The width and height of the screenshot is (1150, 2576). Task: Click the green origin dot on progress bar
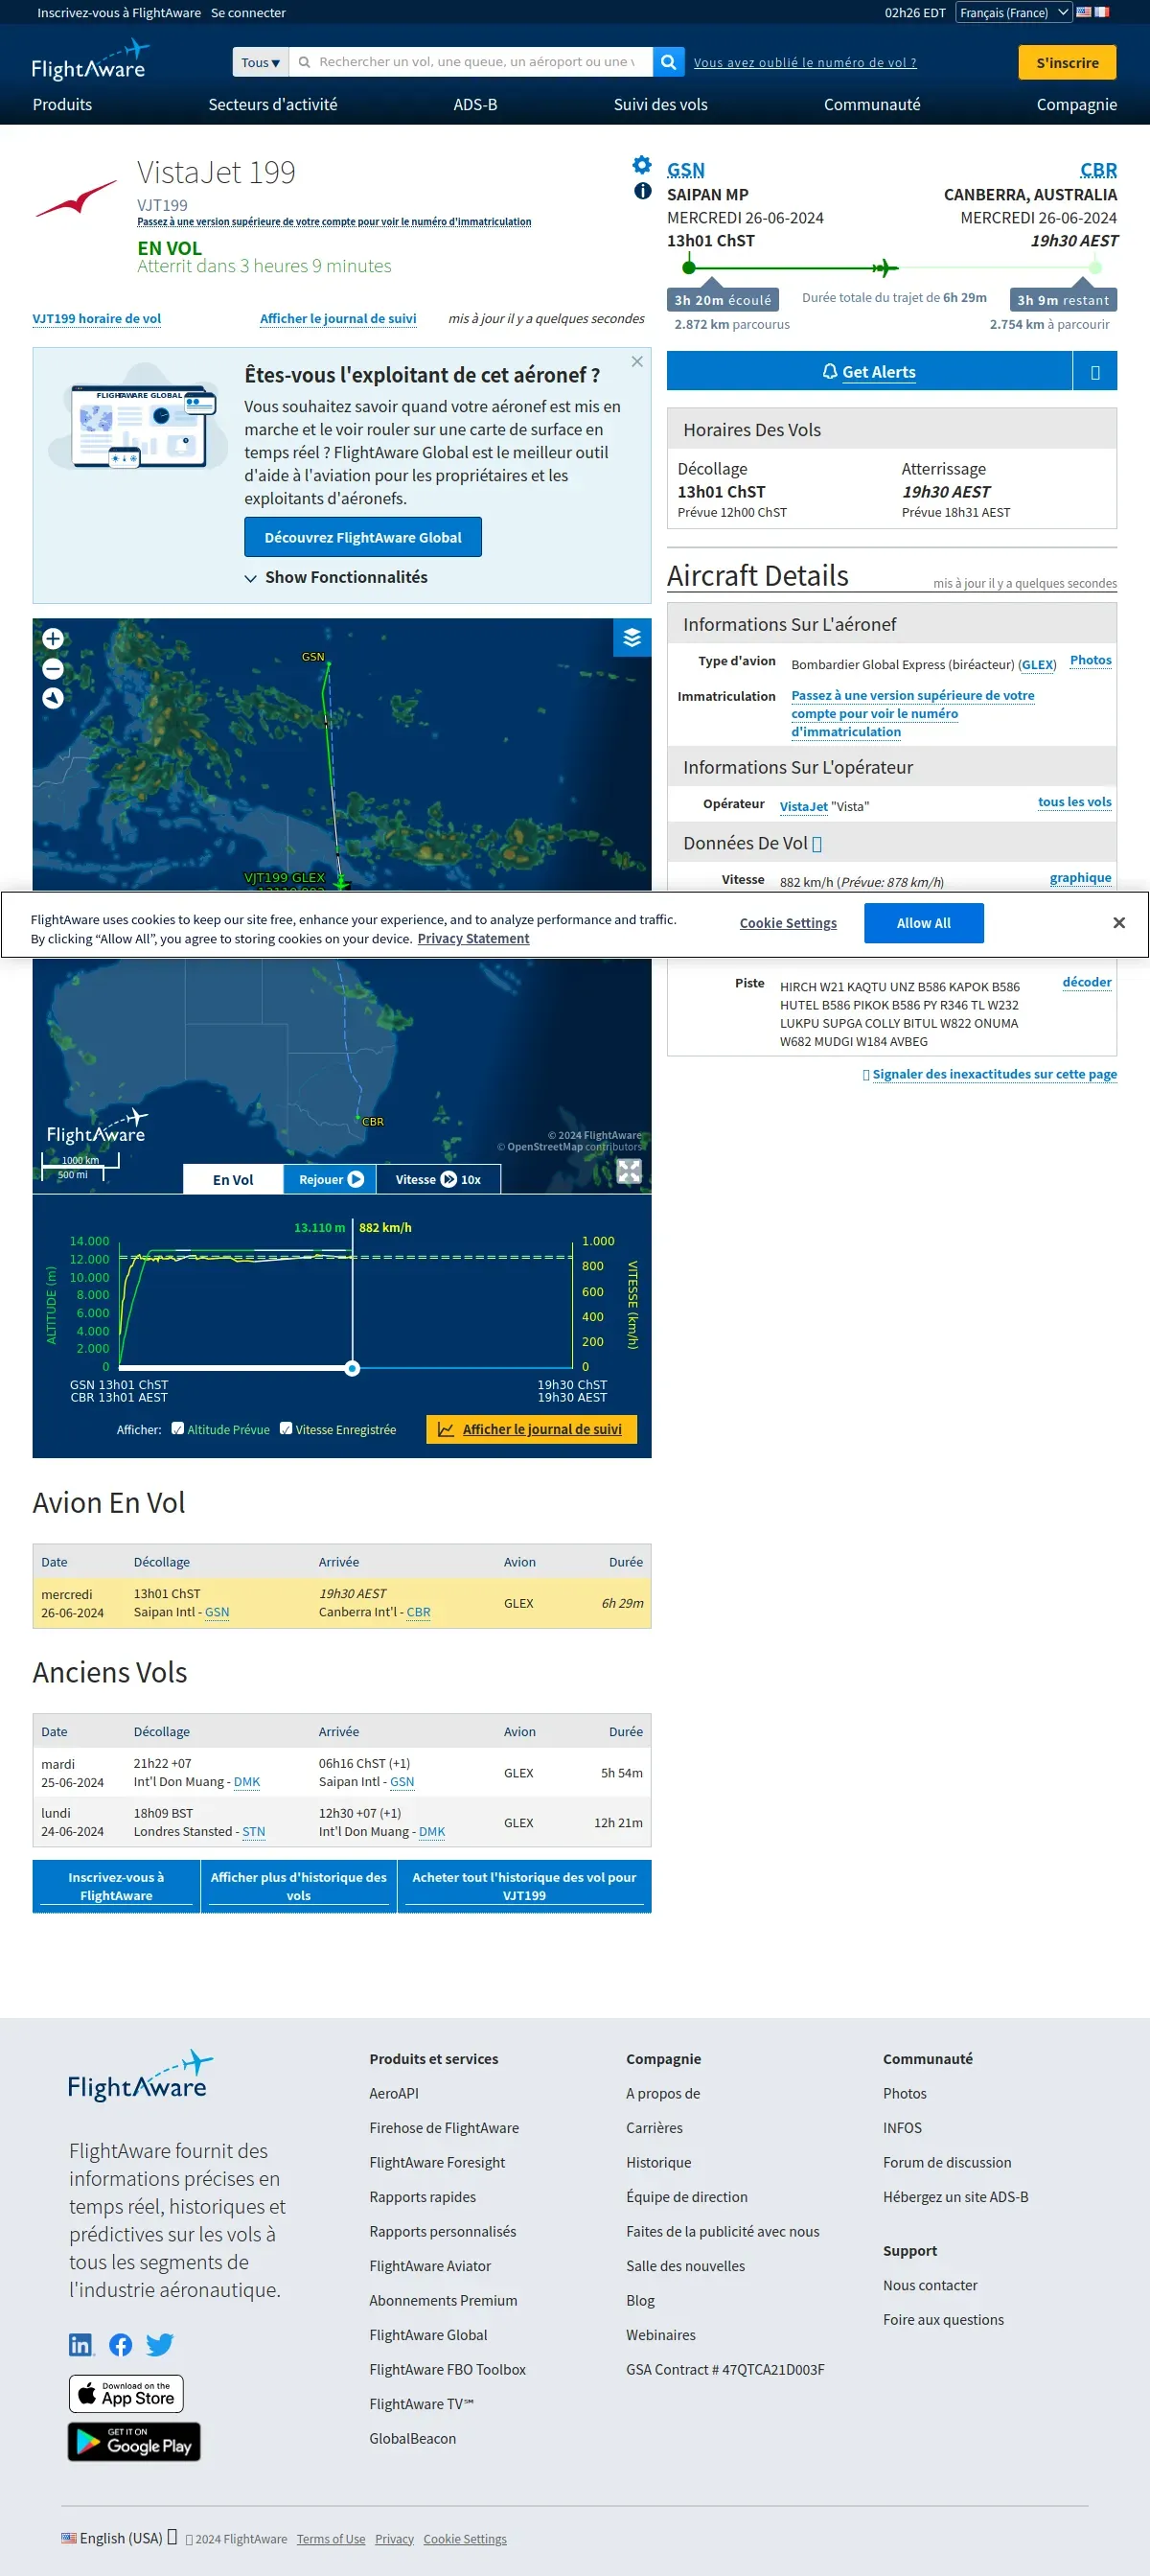tap(689, 267)
